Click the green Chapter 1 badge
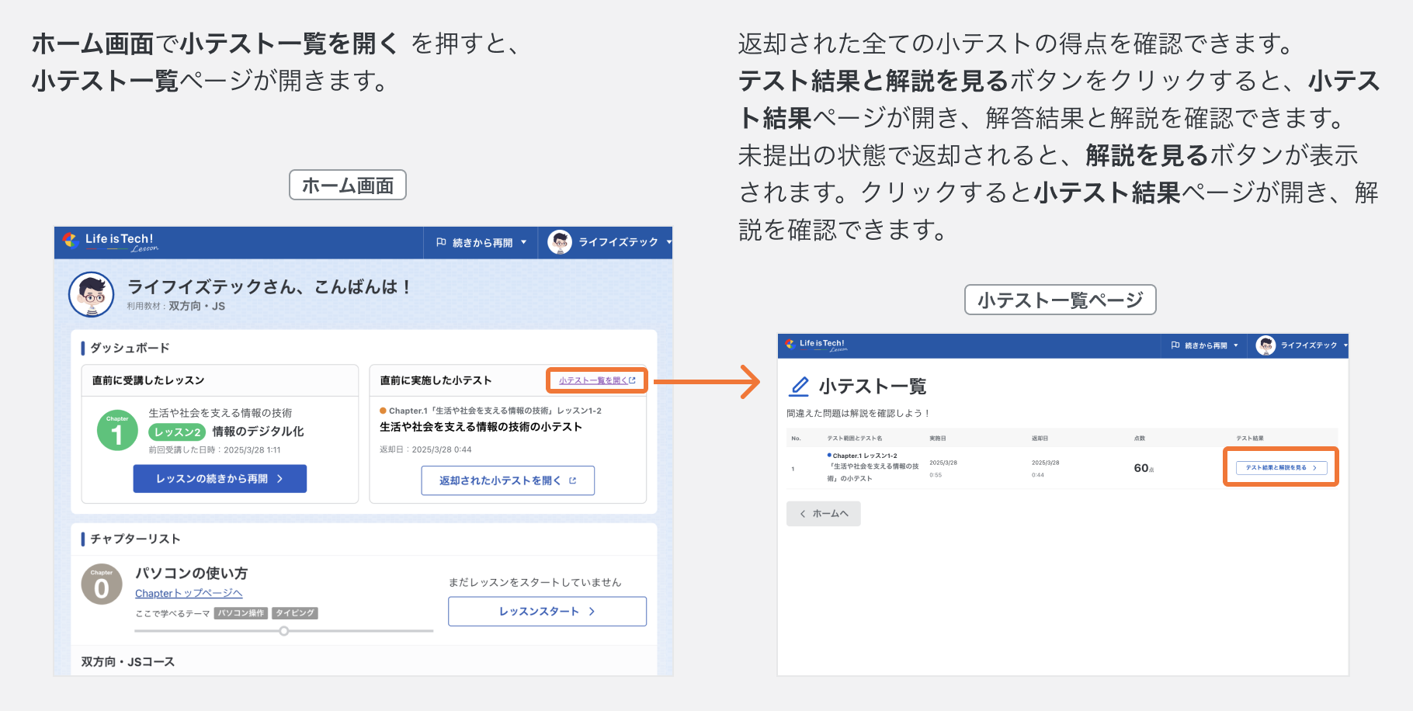1413x711 pixels. [116, 430]
